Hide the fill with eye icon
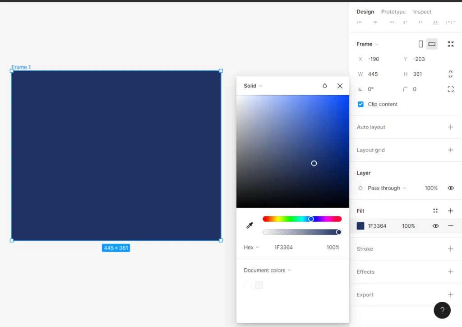The image size is (462, 327). pos(435,226)
